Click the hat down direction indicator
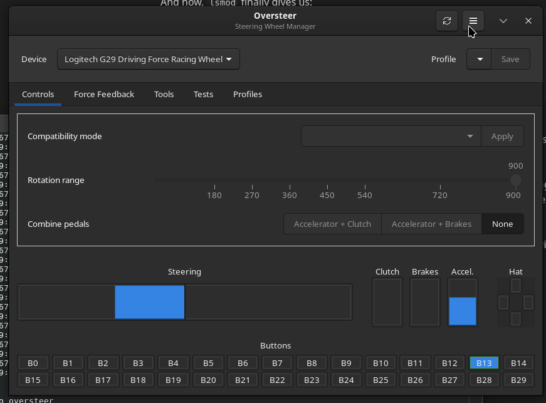The height and width of the screenshot is (403, 546). pos(516,319)
